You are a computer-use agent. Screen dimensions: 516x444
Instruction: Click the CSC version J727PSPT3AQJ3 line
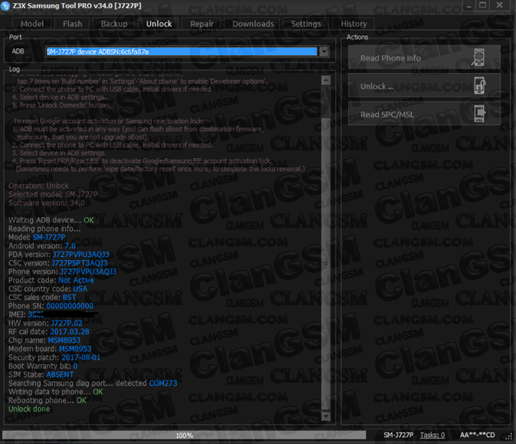pyautogui.click(x=57, y=263)
